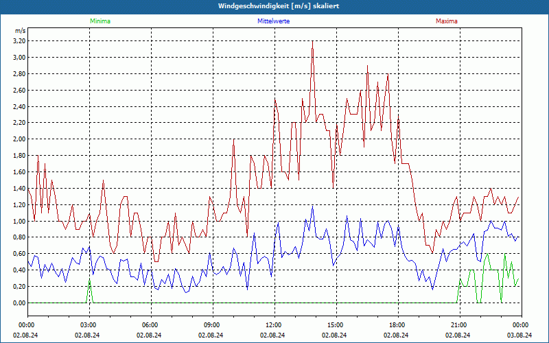Click the '0,00' y-axis value
Image resolution: width=549 pixels, height=343 pixels.
click(x=20, y=303)
